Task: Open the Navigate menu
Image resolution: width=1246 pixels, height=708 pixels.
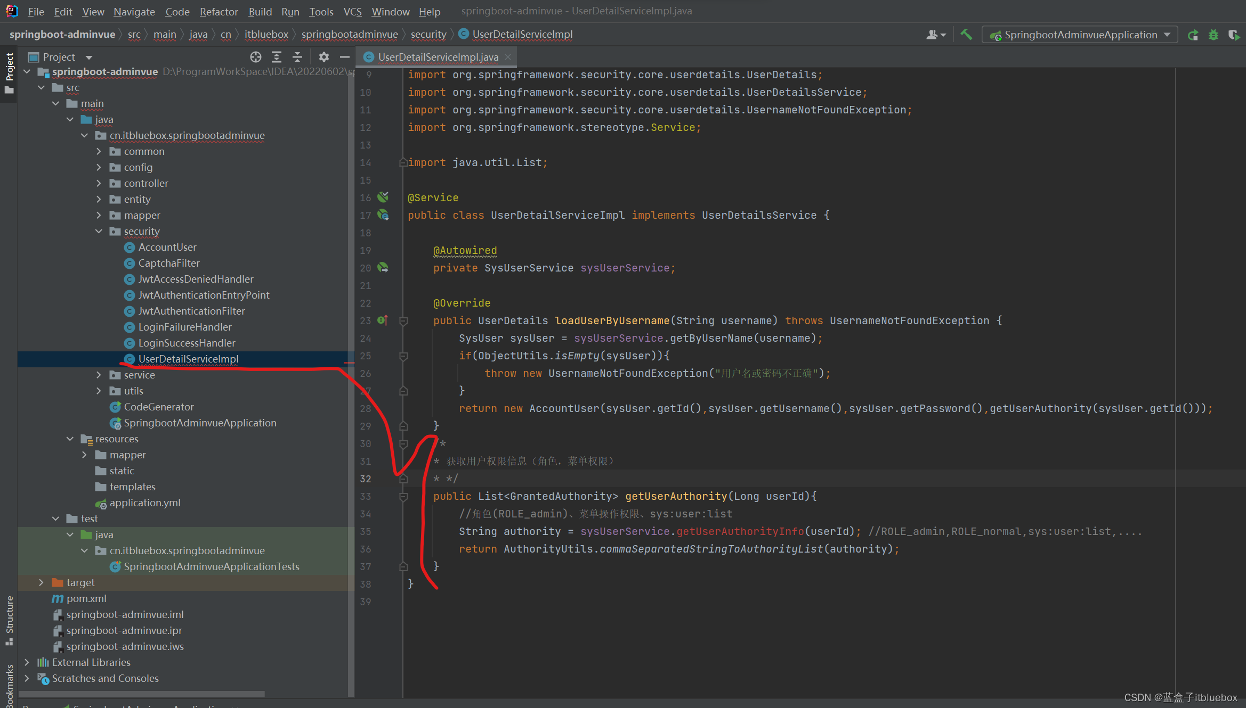Action: tap(134, 12)
